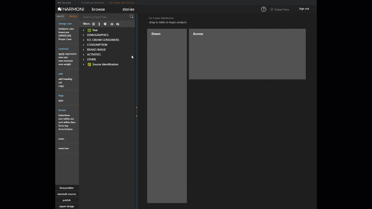This screenshot has width=372, height=209.
Task: Open the stories menu
Action: pyautogui.click(x=128, y=9)
